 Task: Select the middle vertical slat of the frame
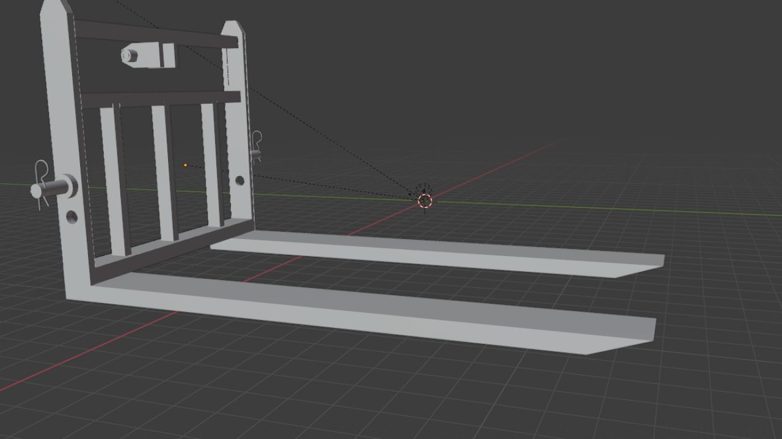click(165, 173)
